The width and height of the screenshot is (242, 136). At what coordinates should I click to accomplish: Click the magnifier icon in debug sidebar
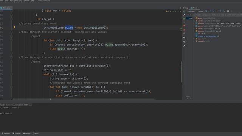(184, 42)
